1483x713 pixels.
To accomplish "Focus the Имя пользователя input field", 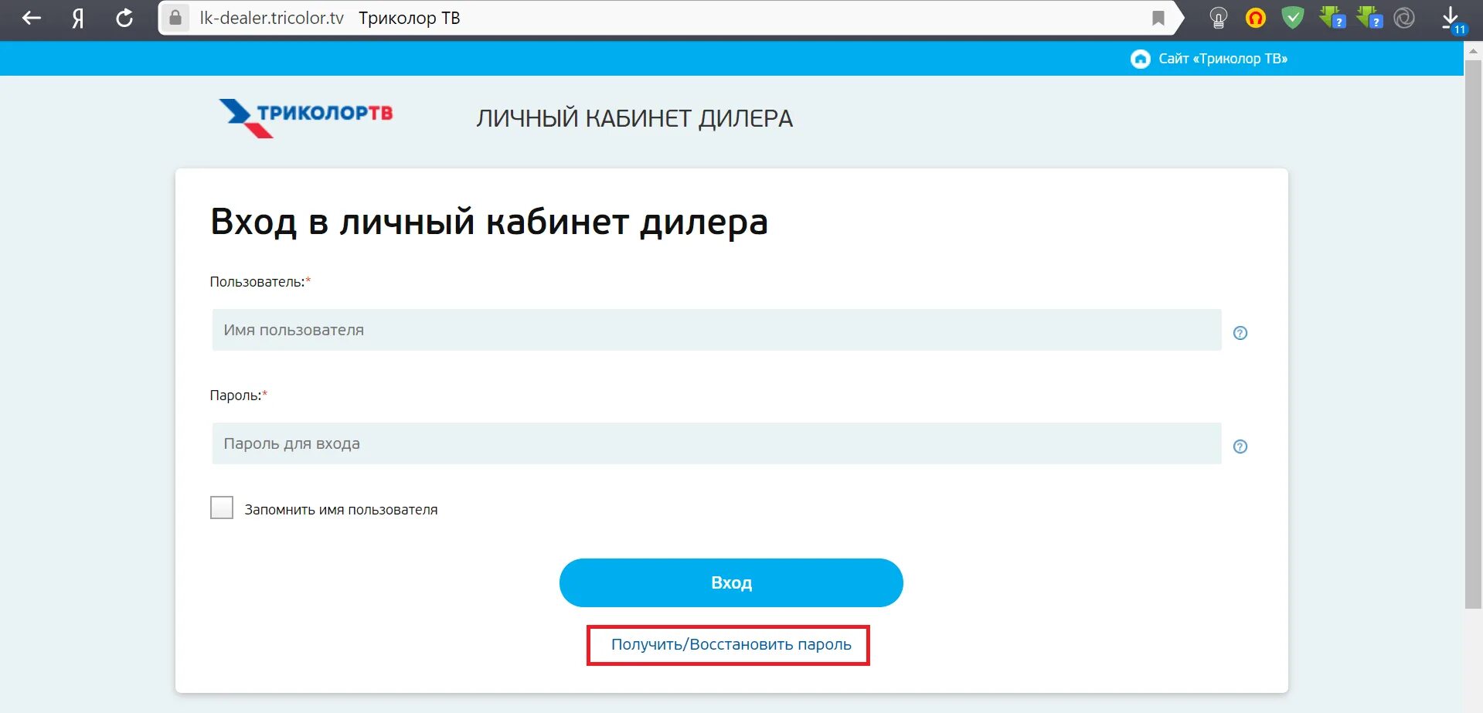I will [716, 330].
